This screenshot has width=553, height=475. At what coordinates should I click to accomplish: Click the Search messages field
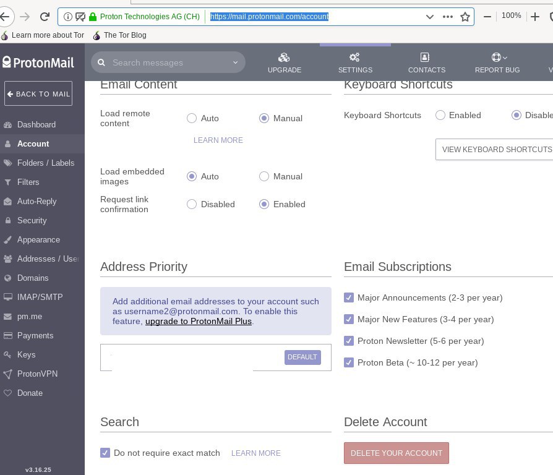[169, 62]
